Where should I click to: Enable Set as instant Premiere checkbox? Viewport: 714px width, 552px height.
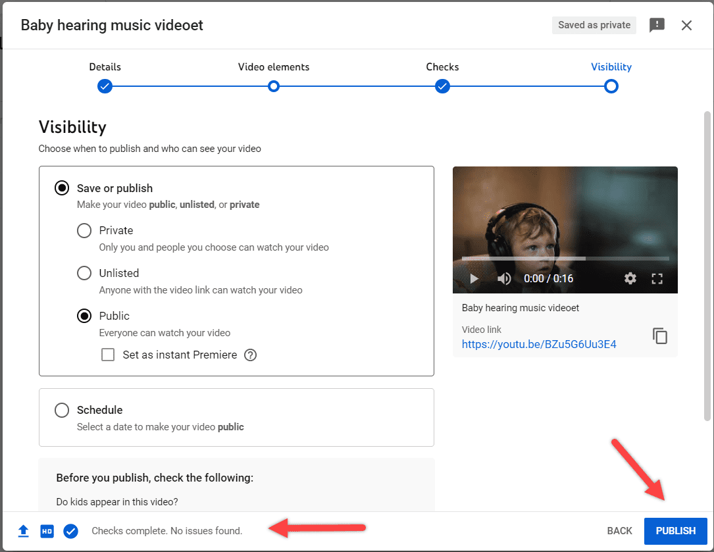click(x=108, y=355)
